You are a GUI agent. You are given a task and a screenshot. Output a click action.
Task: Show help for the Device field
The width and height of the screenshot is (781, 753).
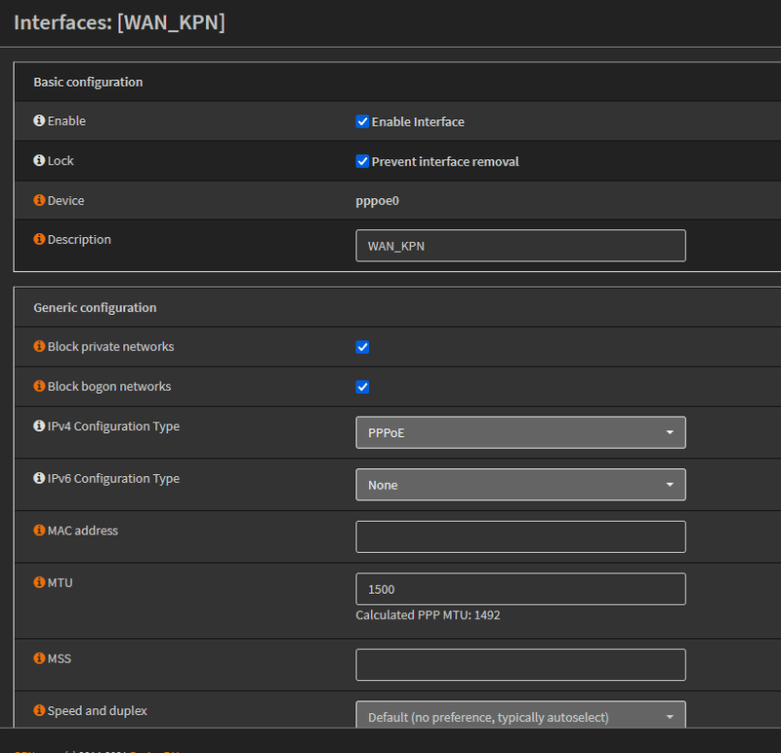39,200
